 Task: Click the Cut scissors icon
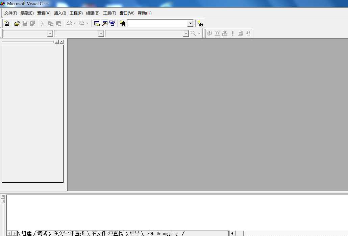click(42, 23)
